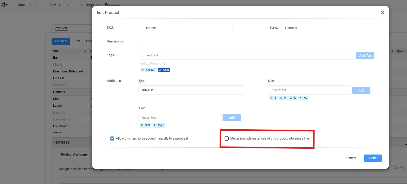Screen dimensions: 407x184
Task: Click the Add Tag button
Action: pos(365,55)
